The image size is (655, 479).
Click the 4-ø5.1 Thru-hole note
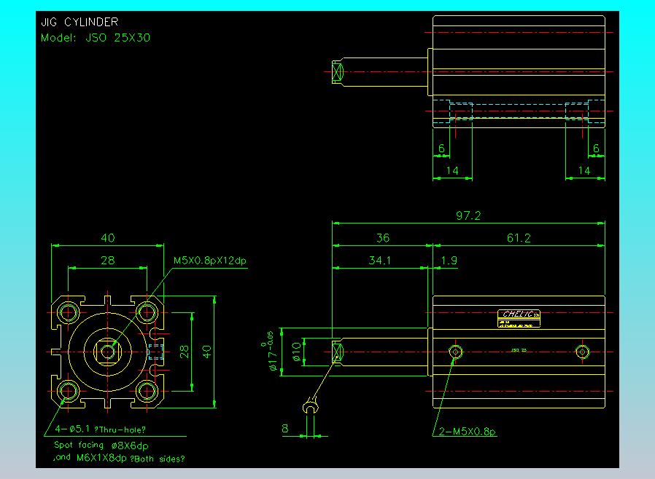98,429
